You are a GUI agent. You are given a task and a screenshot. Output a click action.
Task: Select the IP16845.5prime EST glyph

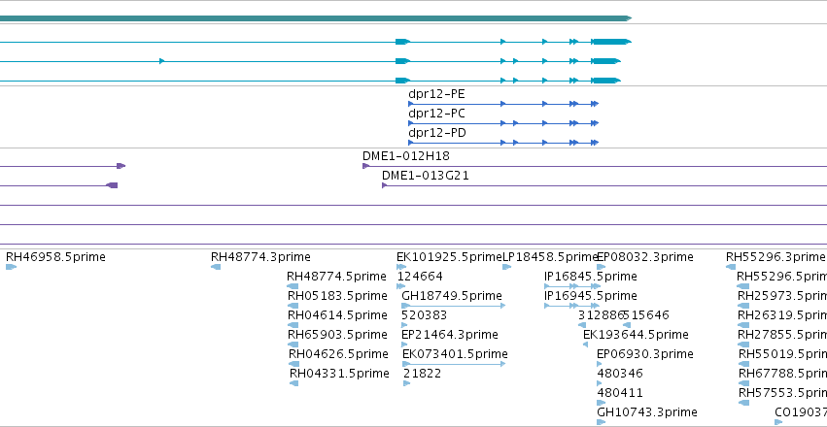(572, 286)
